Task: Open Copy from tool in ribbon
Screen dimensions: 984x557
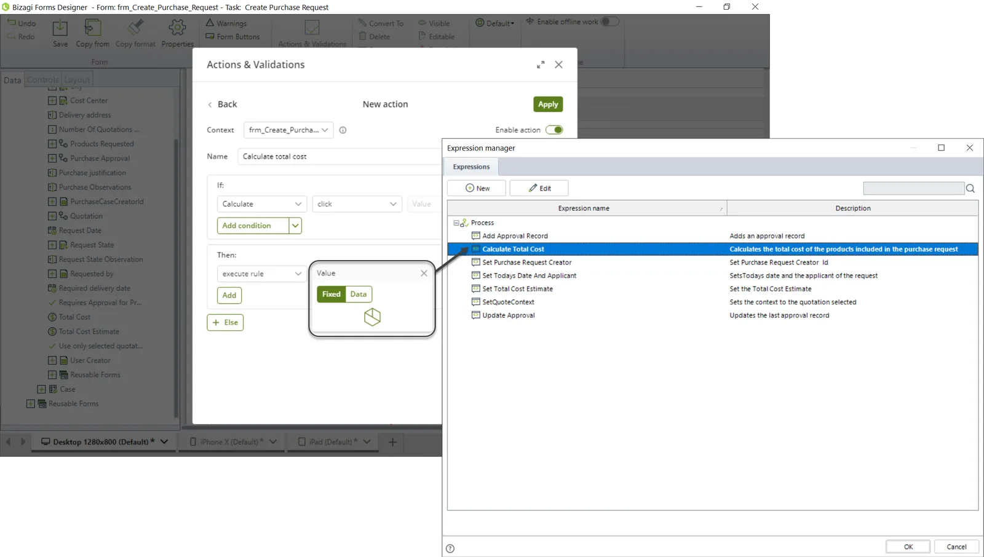Action: tap(93, 28)
